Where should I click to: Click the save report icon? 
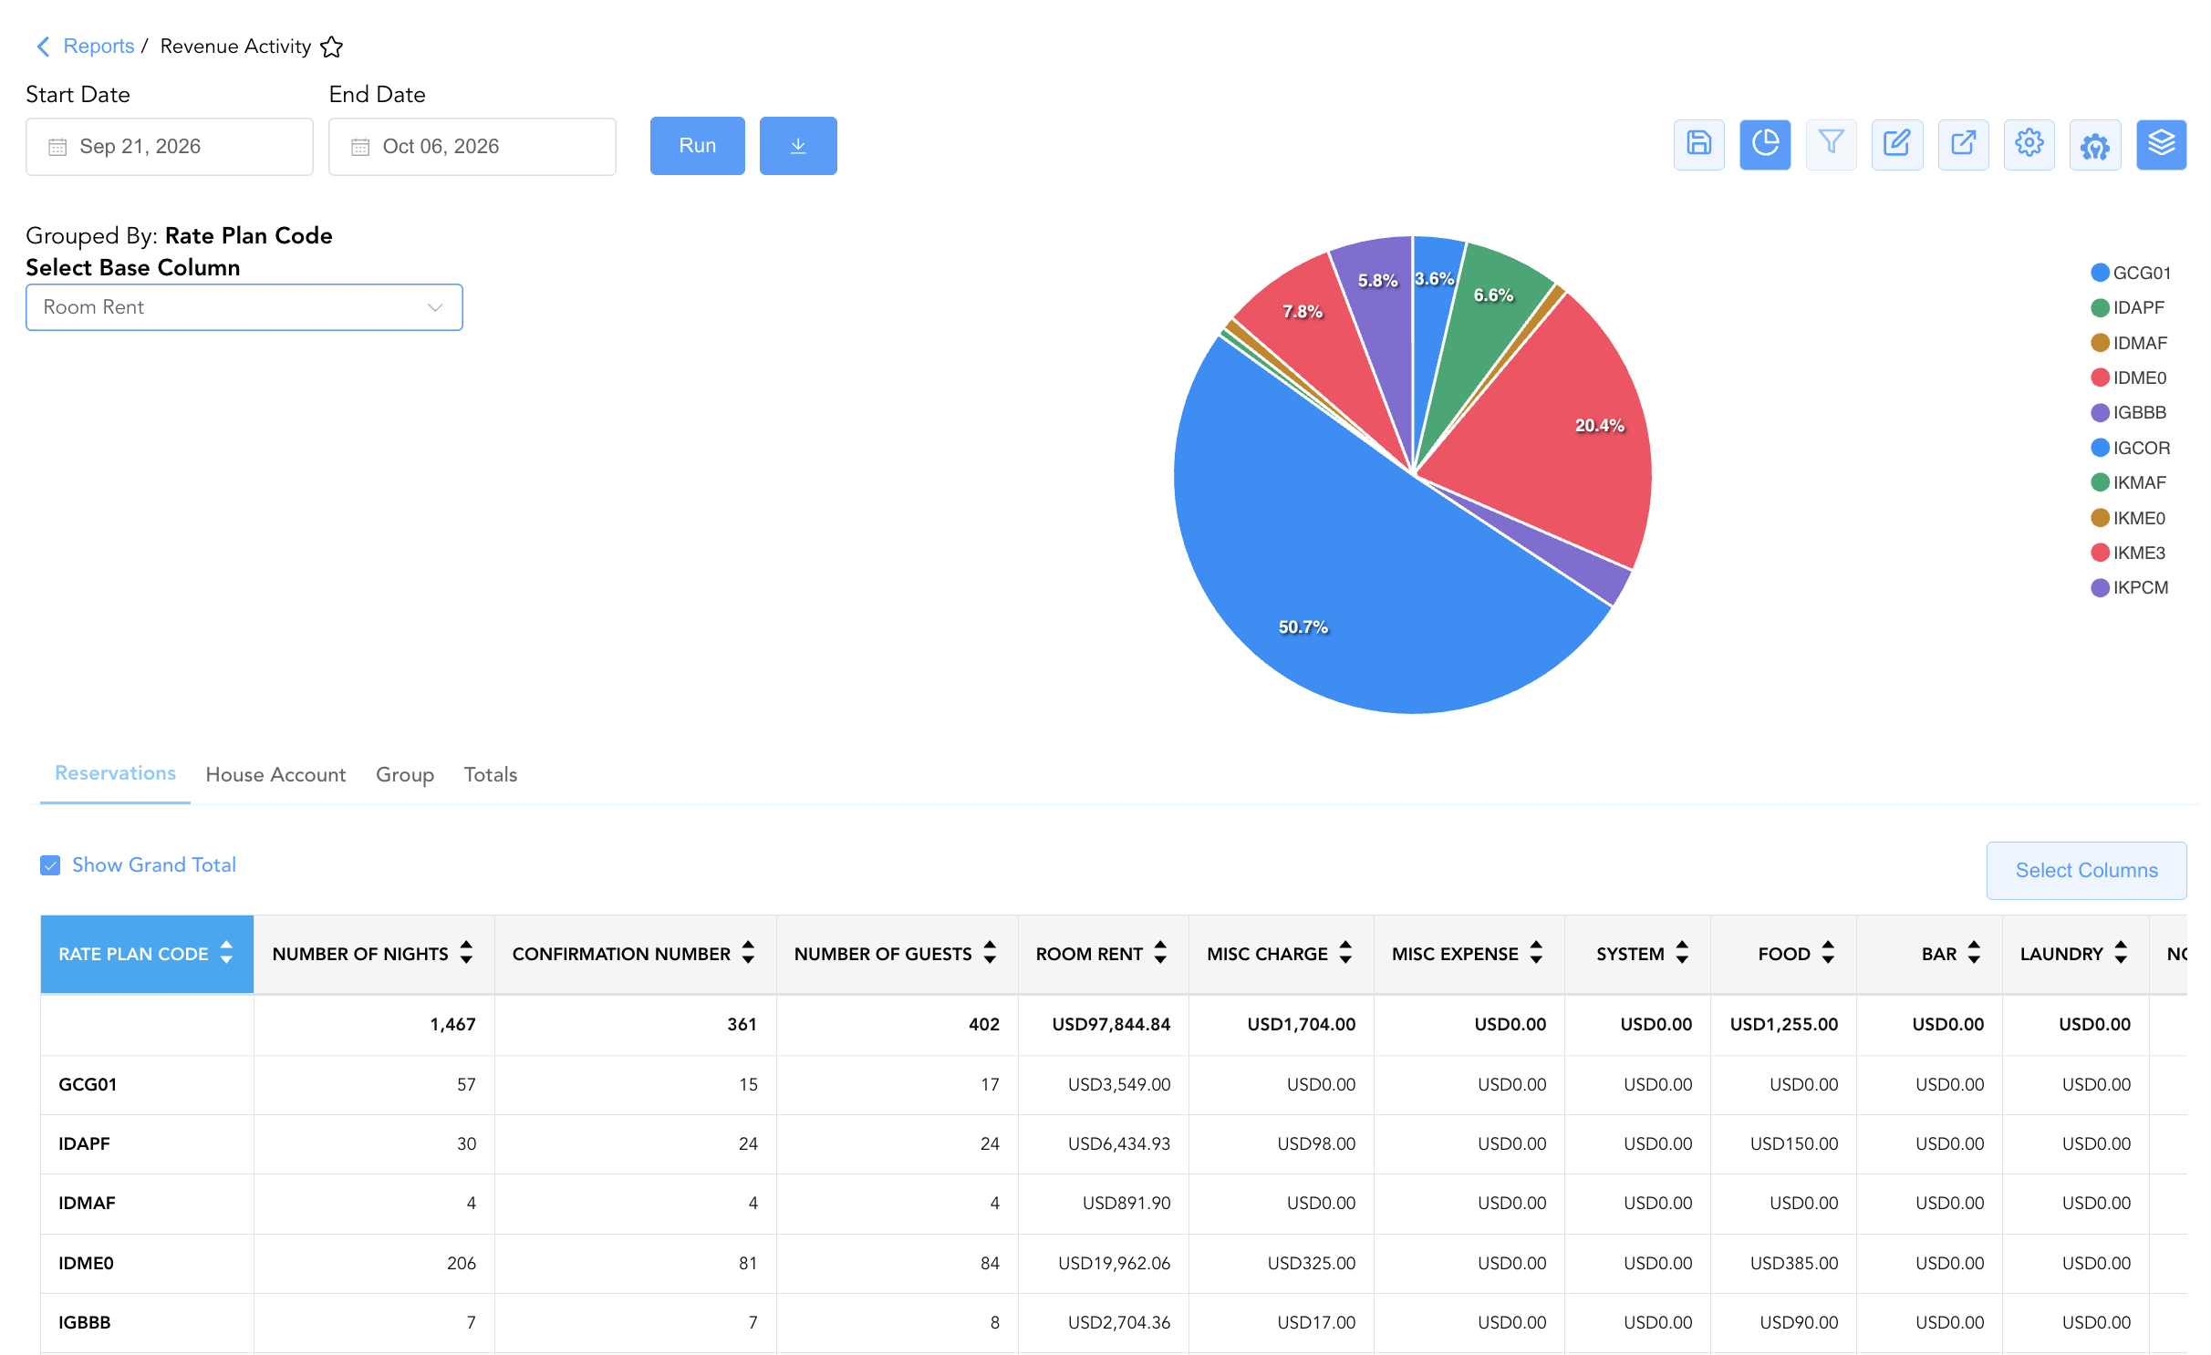tap(1698, 144)
